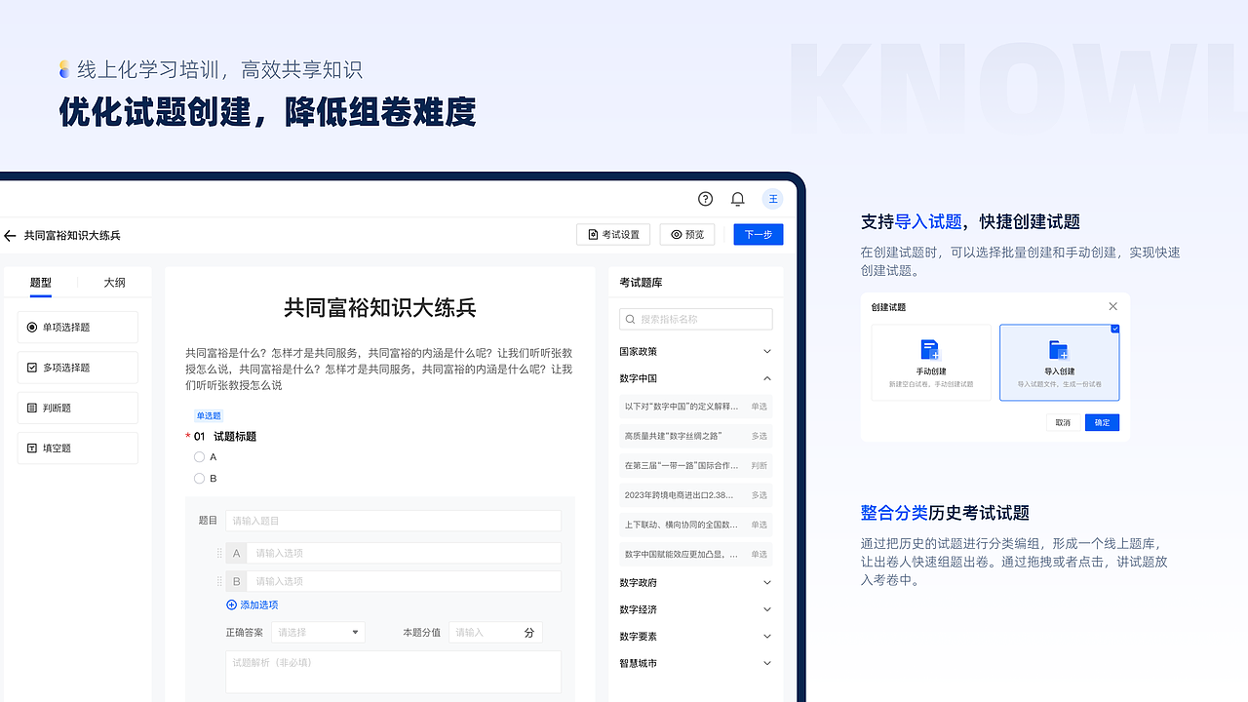Image resolution: width=1248 pixels, height=702 pixels.
Task: Select the 手动创建 card
Action: click(931, 362)
